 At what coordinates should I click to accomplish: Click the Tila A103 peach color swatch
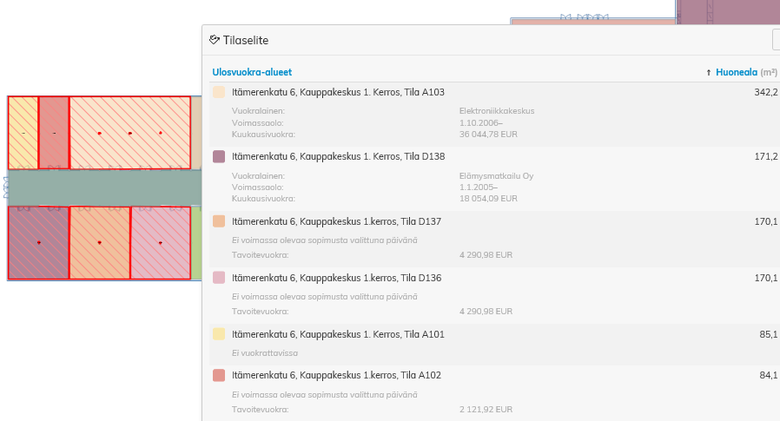219,92
